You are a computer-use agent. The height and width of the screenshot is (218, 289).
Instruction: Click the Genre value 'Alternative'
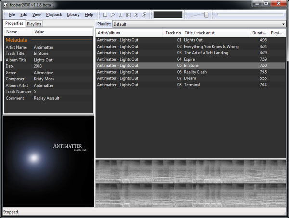pos(43,73)
